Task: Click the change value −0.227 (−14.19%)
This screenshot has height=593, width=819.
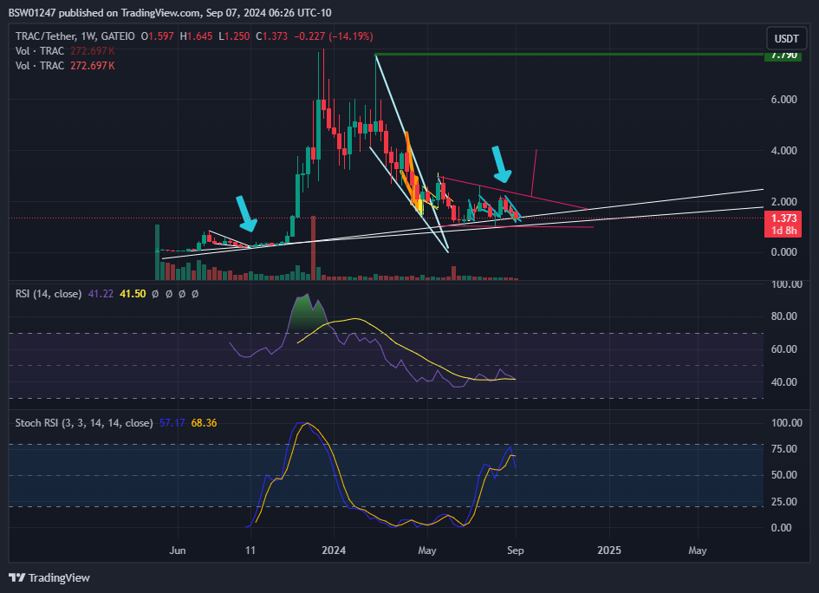Action: pyautogui.click(x=334, y=36)
